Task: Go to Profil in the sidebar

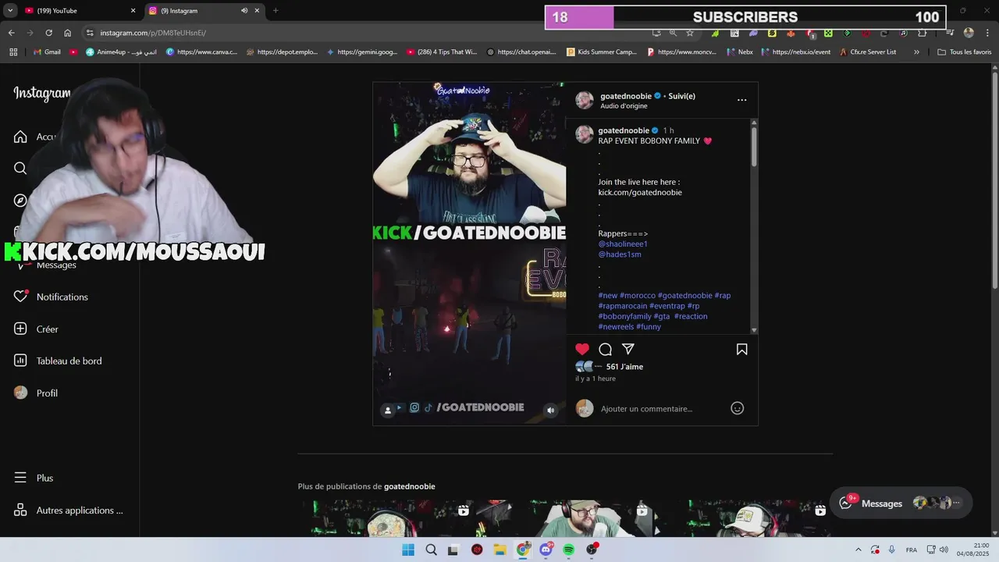Action: click(x=36, y=393)
